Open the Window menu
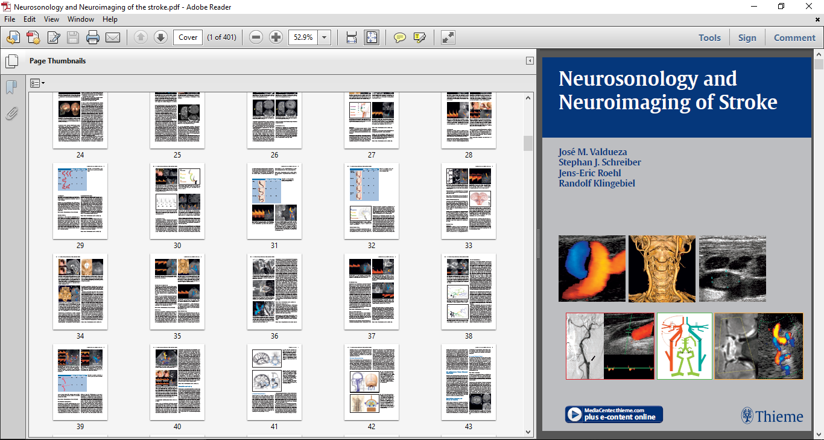This screenshot has height=440, width=824. click(80, 19)
